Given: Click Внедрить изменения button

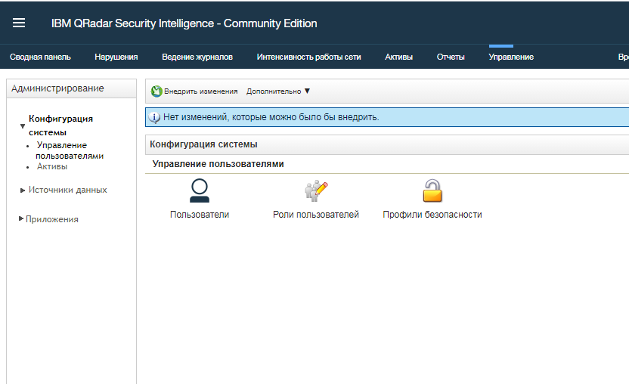Looking at the screenshot, I should (x=194, y=91).
